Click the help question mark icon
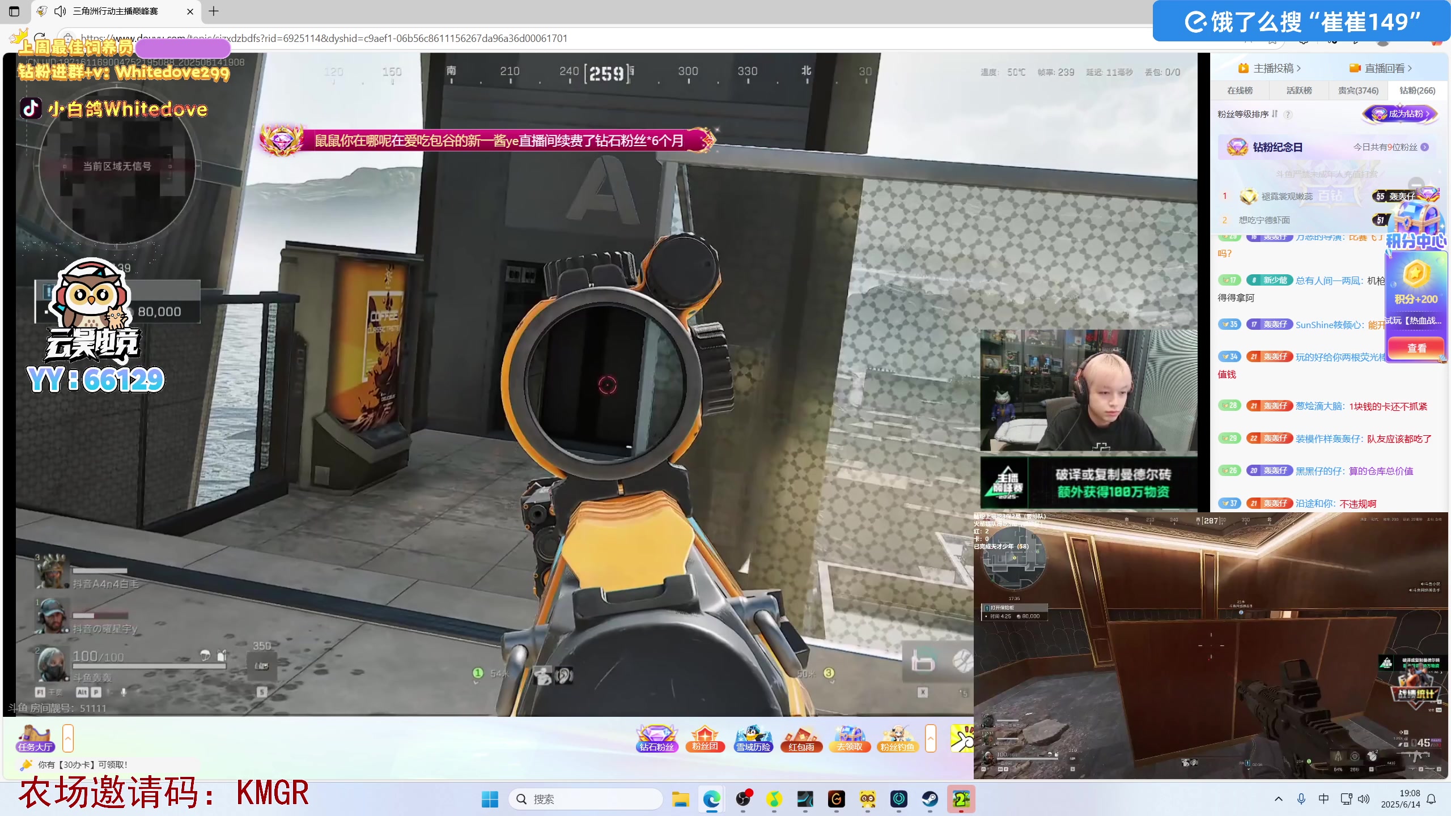Image resolution: width=1451 pixels, height=816 pixels. (1288, 114)
